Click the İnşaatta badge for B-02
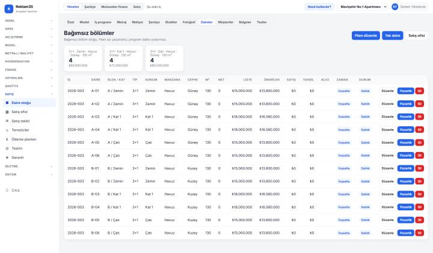Viewport: 433px width, 253px height. coord(344,181)
